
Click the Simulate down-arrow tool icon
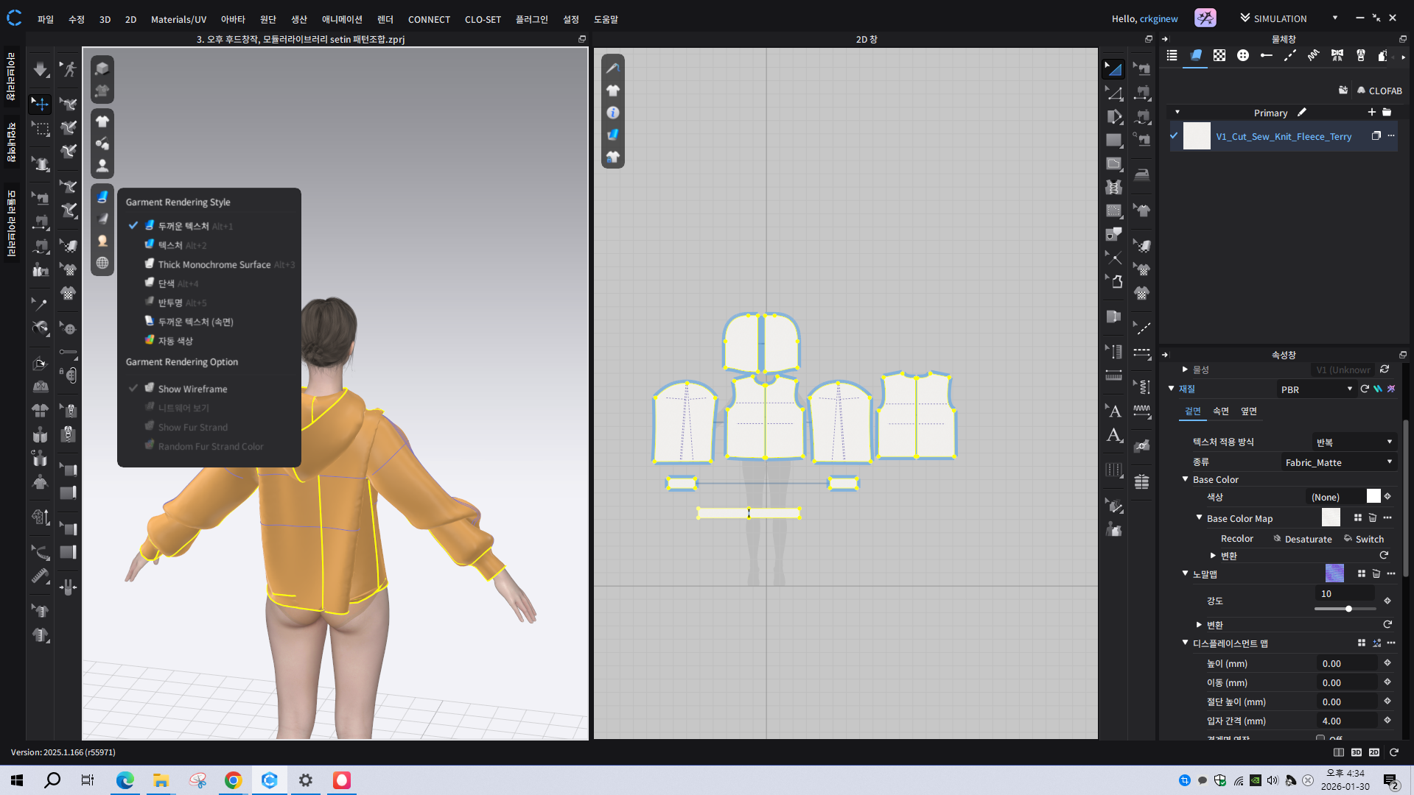(x=41, y=69)
